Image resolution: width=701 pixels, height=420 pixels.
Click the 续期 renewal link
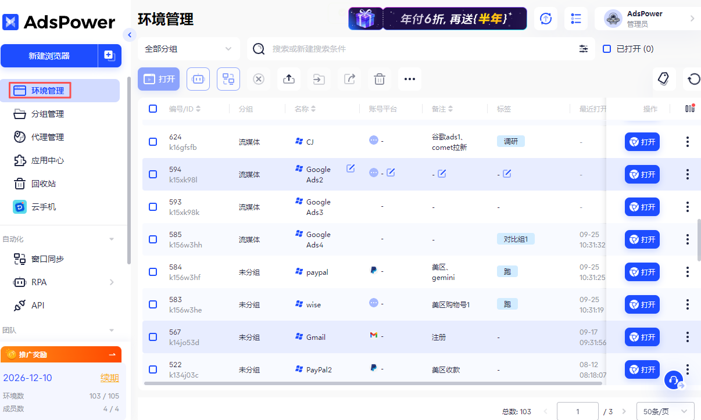(x=110, y=378)
